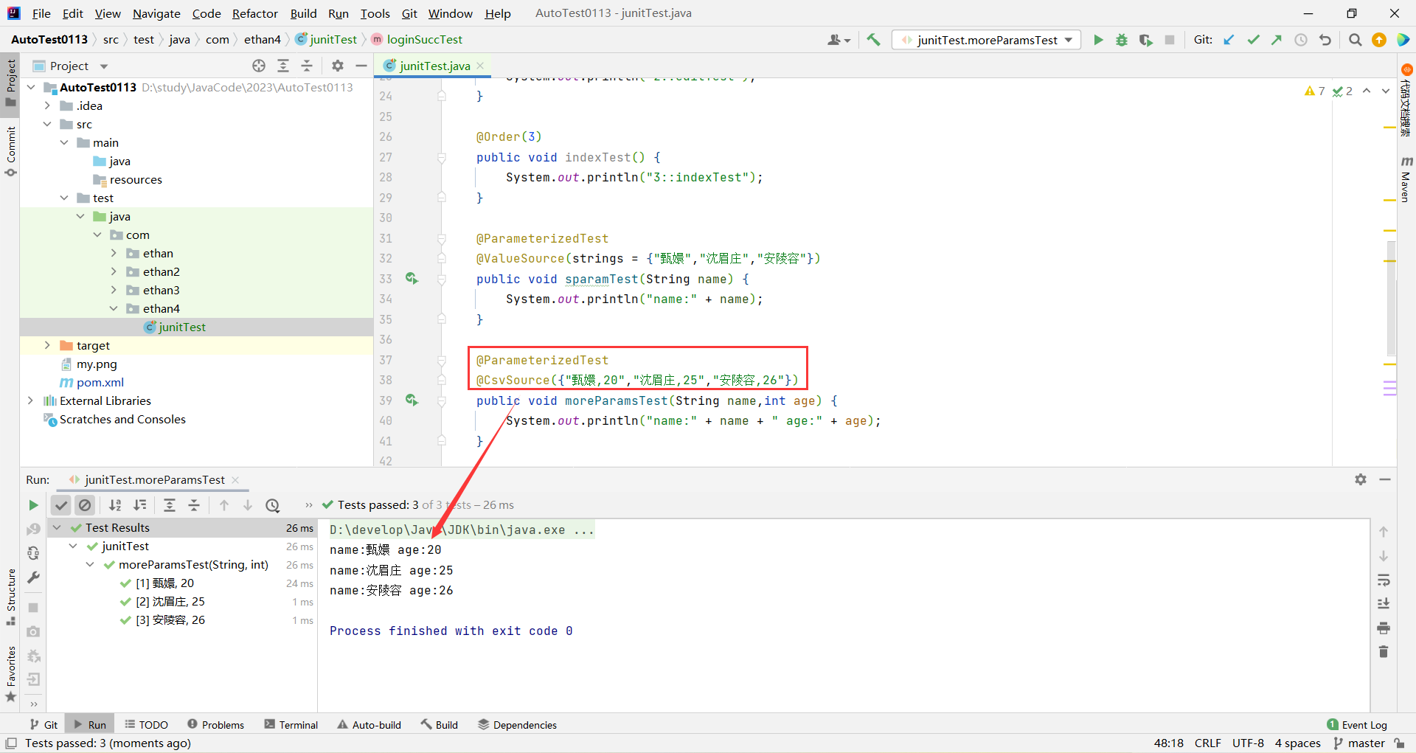Build project with the hammer icon

874,40
